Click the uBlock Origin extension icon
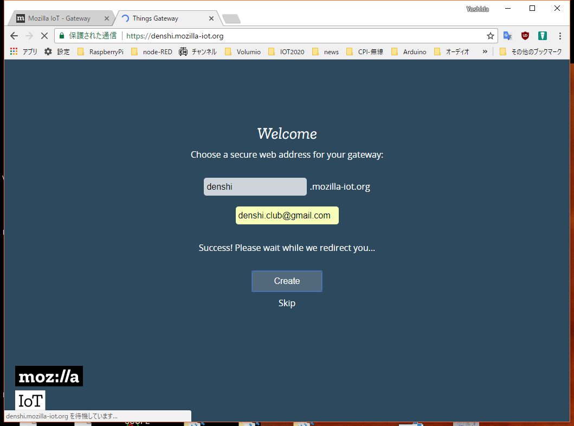The height and width of the screenshot is (426, 574). [x=525, y=36]
